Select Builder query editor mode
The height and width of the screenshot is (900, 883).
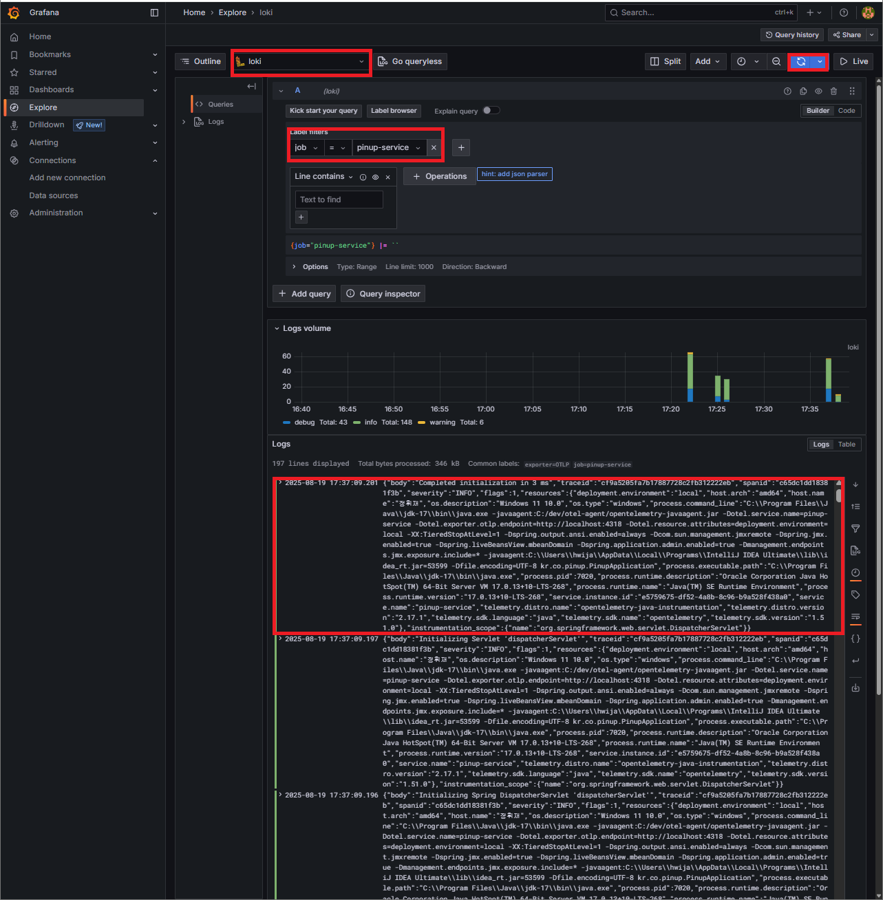click(818, 110)
